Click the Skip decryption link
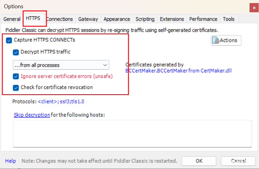259x169 pixels. click(x=32, y=115)
